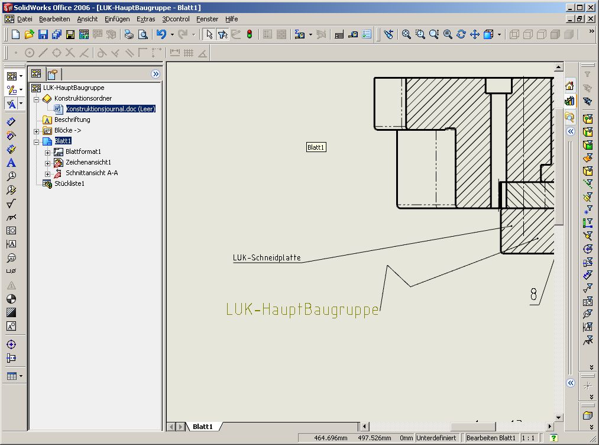Click the Center Mark tool
The image size is (599, 445).
point(11,344)
